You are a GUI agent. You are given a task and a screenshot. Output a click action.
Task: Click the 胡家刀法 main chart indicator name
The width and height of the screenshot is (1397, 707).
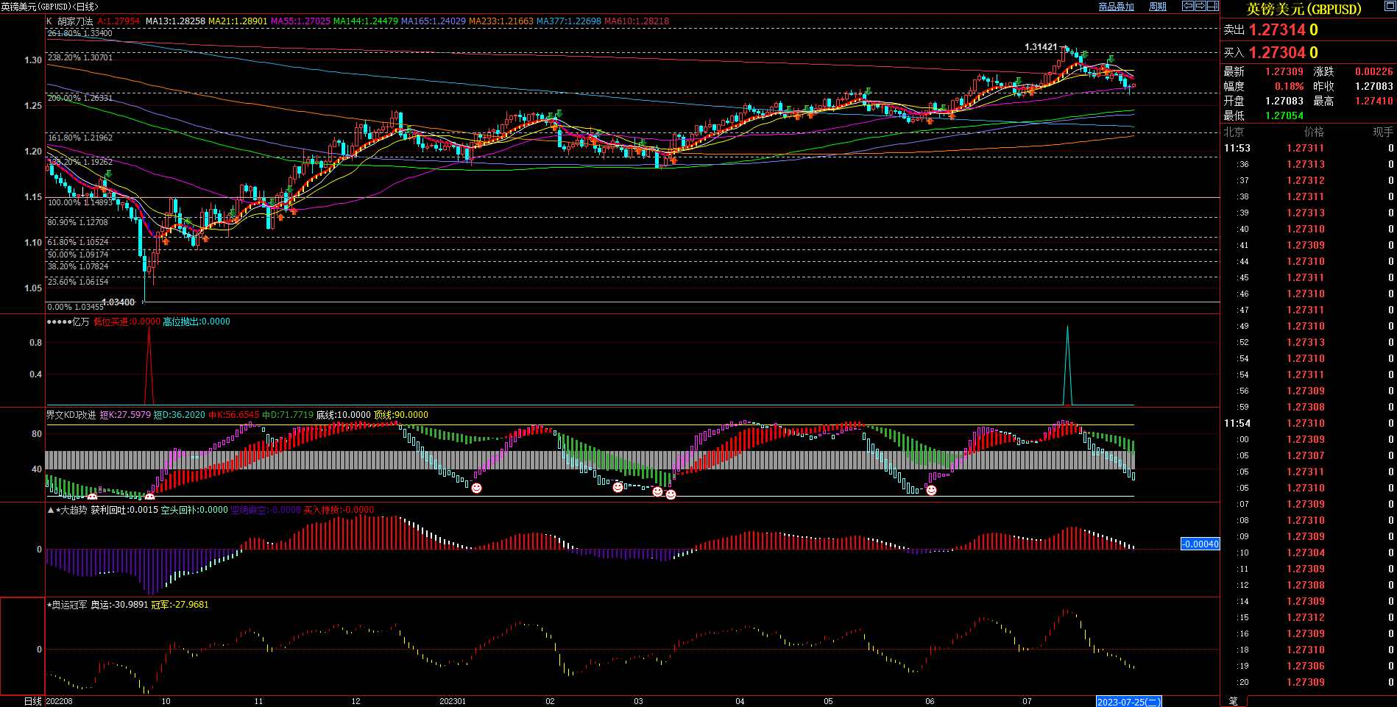[75, 21]
